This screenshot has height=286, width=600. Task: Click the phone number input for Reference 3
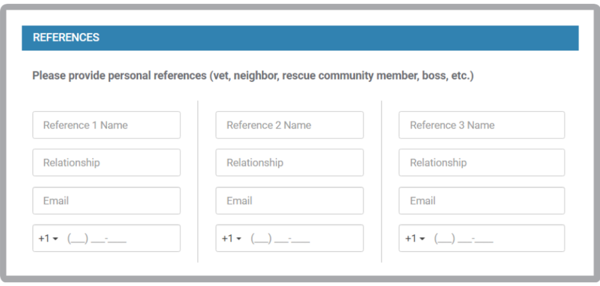[x=497, y=238]
